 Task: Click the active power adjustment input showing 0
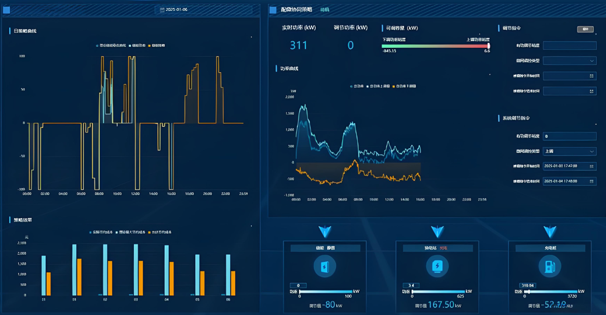coord(569,136)
